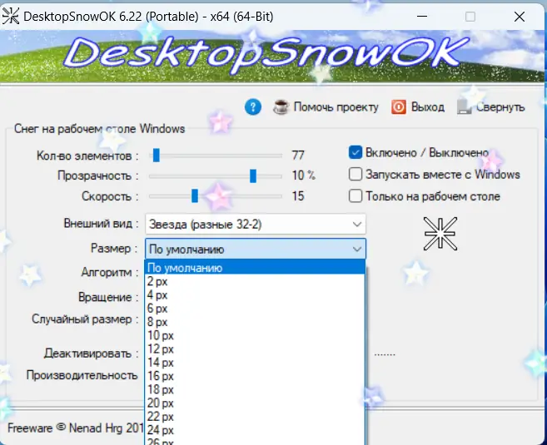Viewport: 547px width, 445px height.
Task: Select По умолчанию in size list
Action: click(x=255, y=268)
